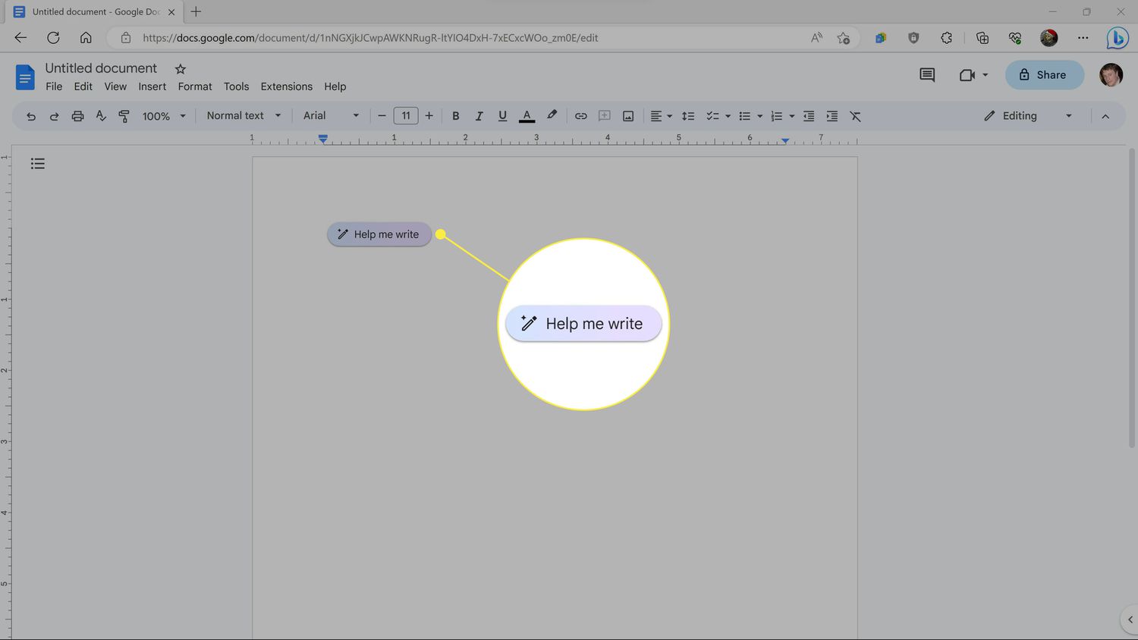Screen dimensions: 1138x640
Task: Open the Normal text style dropdown
Action: [244, 116]
